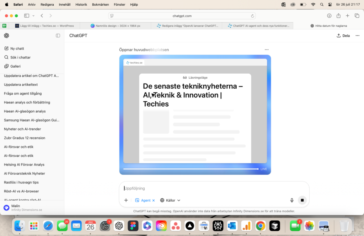
Task: Switch to 'Namnlös design' tab
Action: coord(116,26)
